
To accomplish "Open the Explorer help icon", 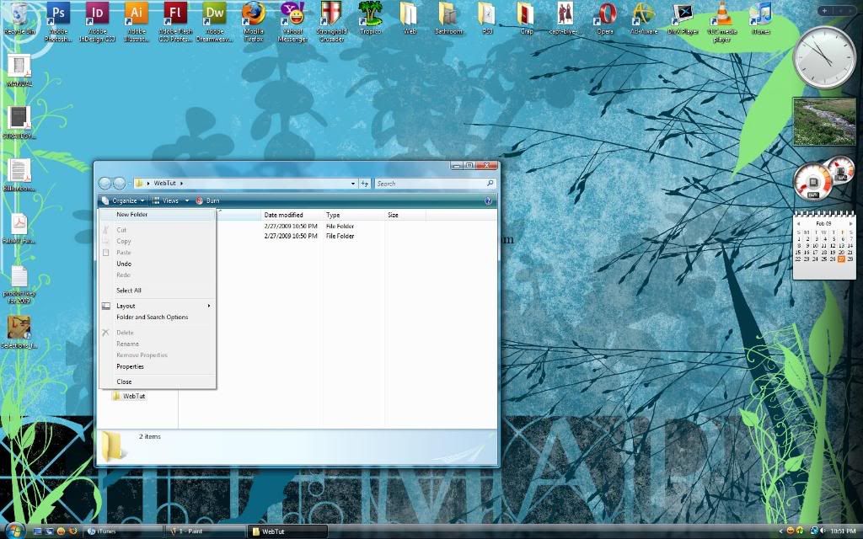I will coord(488,200).
